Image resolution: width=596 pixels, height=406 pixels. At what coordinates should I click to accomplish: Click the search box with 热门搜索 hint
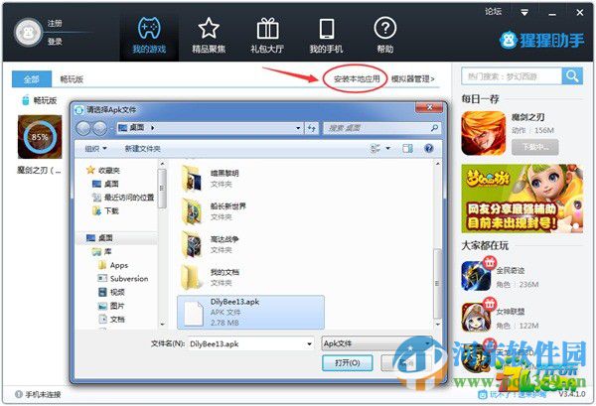click(x=512, y=76)
